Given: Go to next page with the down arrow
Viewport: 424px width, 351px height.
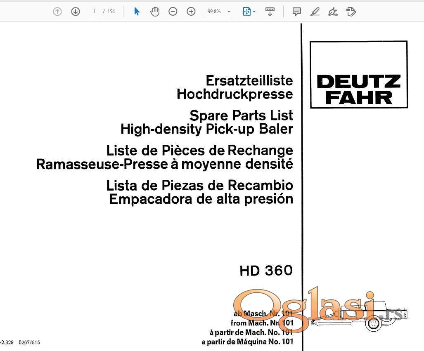Looking at the screenshot, I should pos(76,12).
